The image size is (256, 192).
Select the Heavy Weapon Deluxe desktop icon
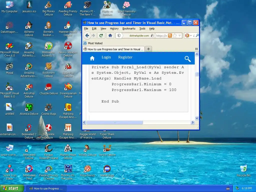click(x=68, y=49)
